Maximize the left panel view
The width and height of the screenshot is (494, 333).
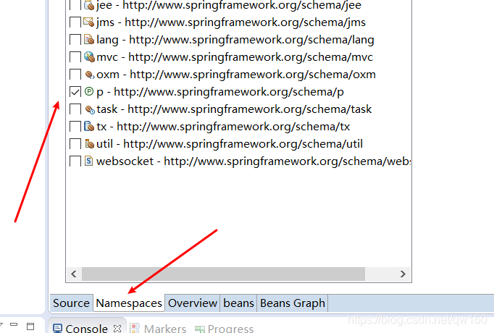(x=30, y=326)
